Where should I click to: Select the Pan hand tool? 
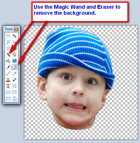coord(14,55)
